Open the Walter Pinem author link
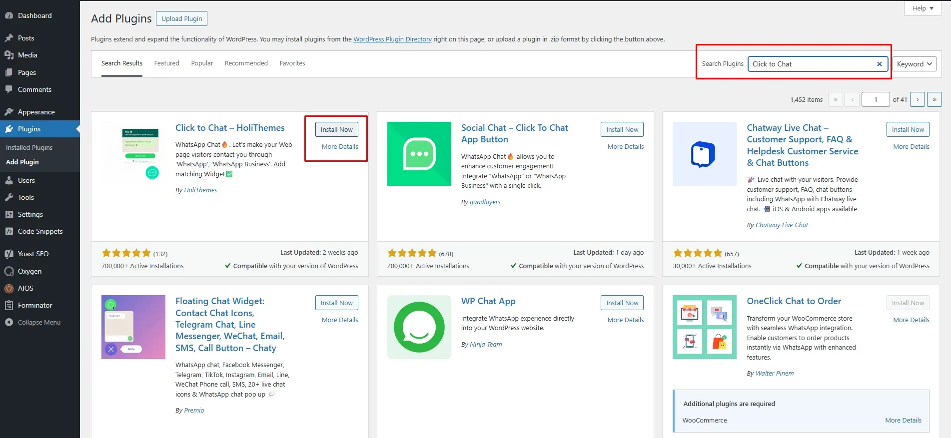 775,373
